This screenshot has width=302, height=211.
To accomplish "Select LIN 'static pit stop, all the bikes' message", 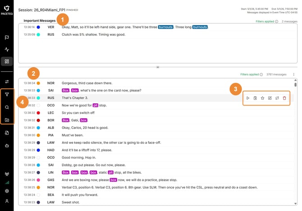I will click(156, 173).
